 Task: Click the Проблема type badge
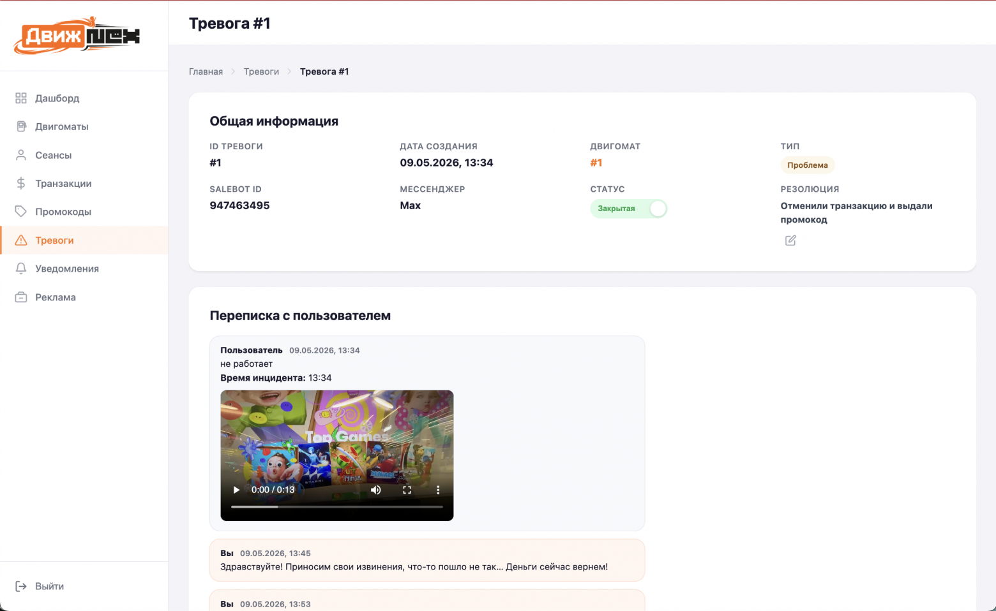click(807, 165)
